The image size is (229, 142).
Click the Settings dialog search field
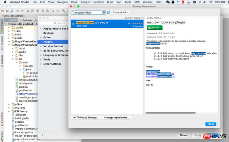[54, 23]
